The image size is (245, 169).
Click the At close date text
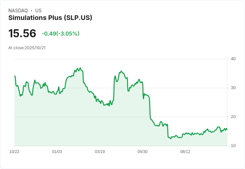tap(27, 48)
